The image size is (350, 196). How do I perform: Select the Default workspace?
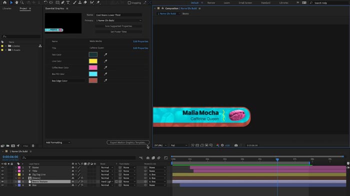click(x=194, y=3)
